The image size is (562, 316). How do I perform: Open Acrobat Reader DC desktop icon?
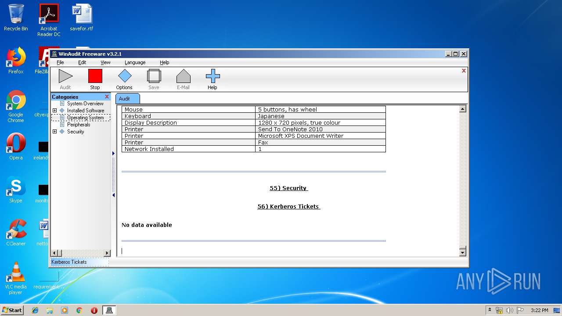point(49,20)
